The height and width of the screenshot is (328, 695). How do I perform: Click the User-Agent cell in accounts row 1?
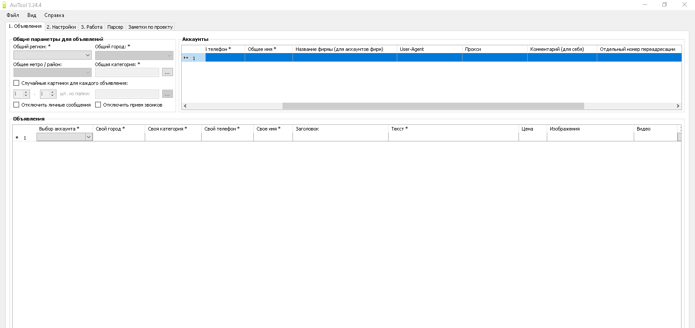click(x=429, y=57)
